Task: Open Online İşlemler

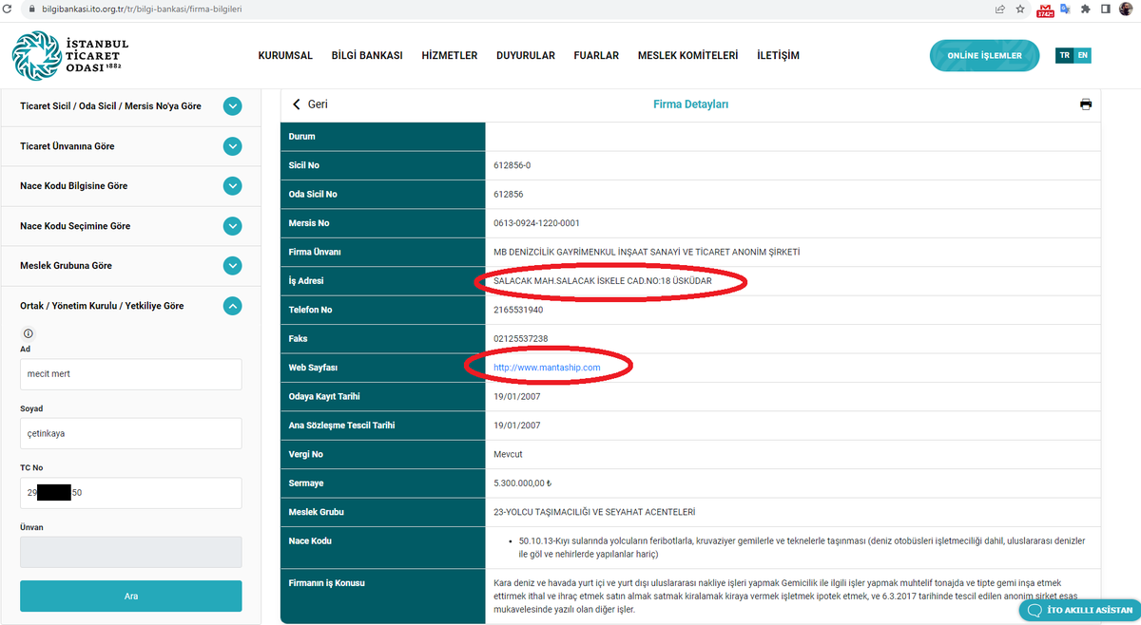Action: click(984, 56)
